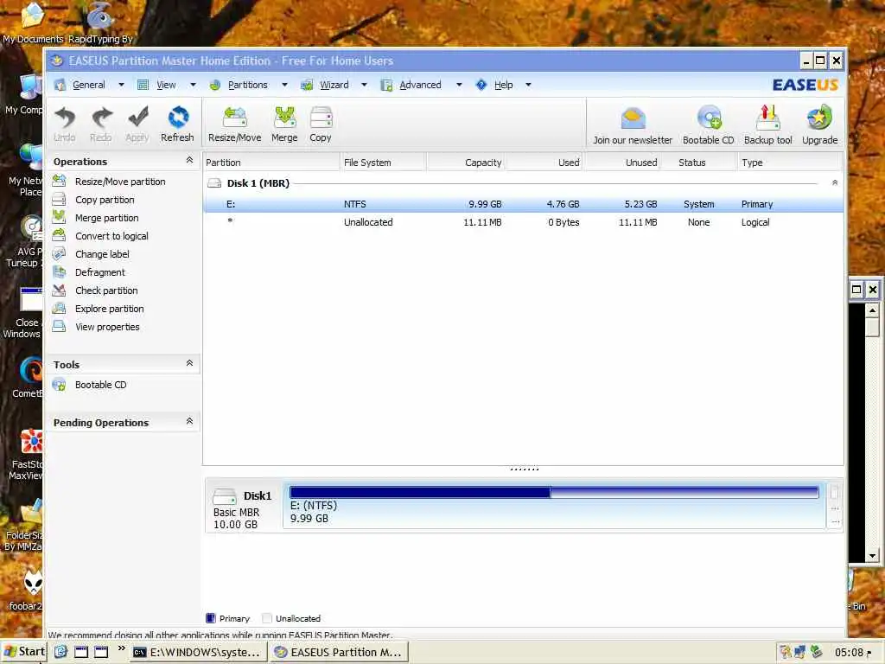The height and width of the screenshot is (664, 885).
Task: Open View menu dropdown arrow
Action: [193, 85]
